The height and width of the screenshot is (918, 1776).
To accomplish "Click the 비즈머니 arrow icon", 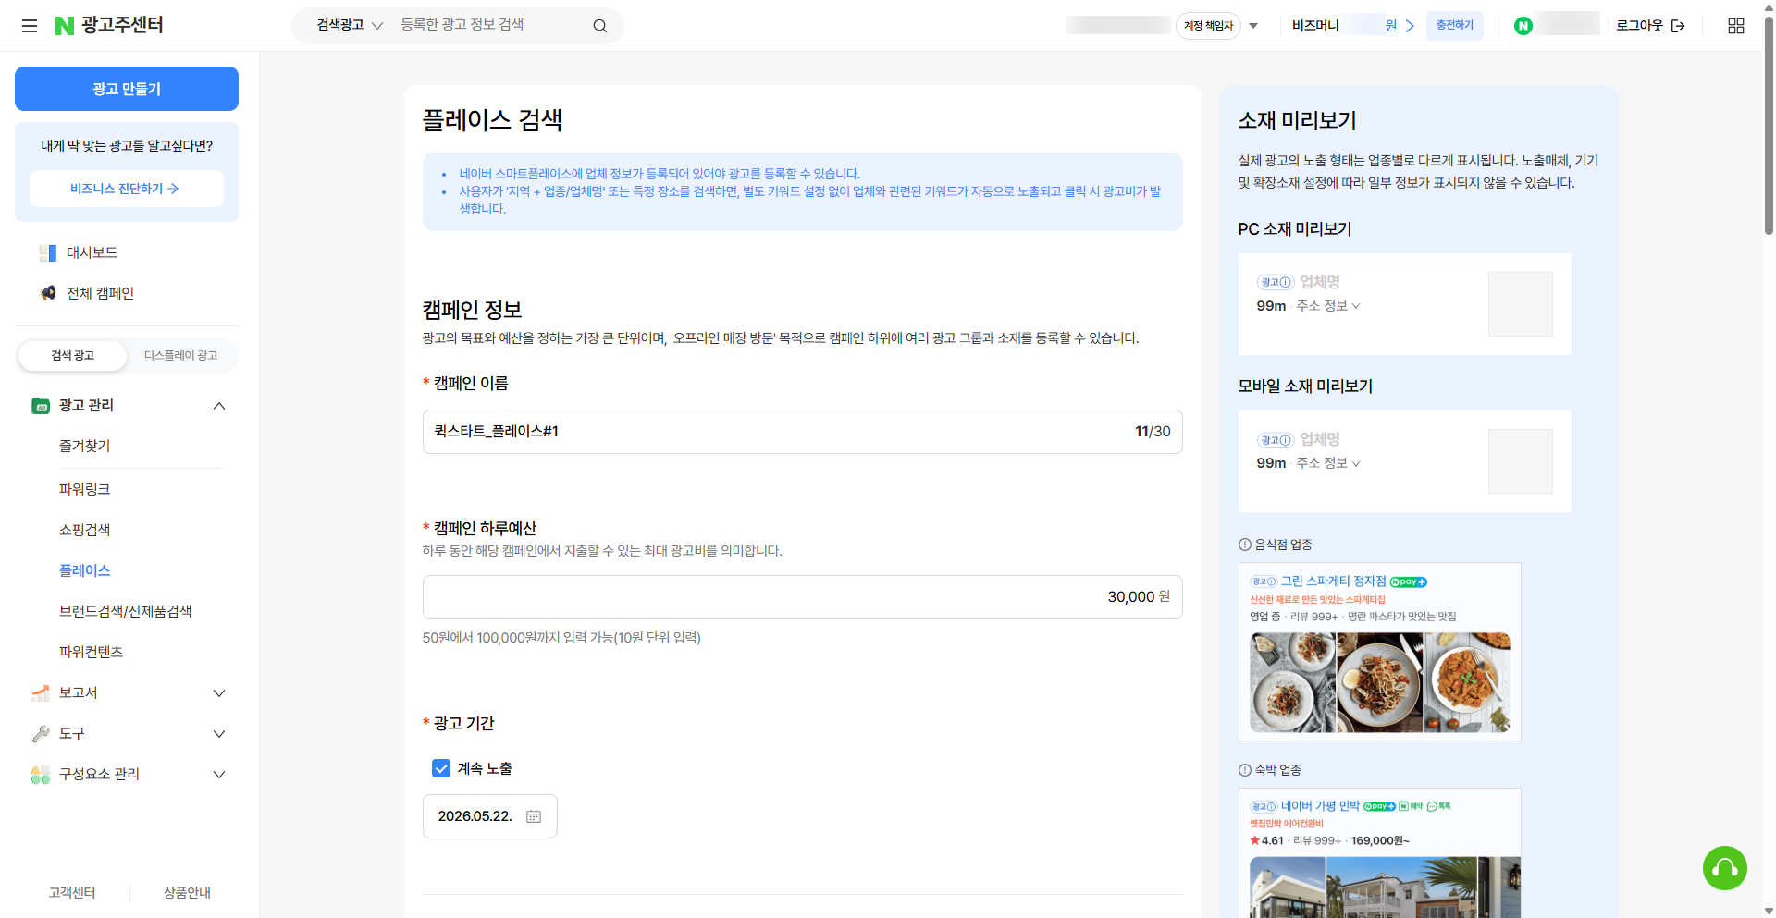I will point(1410,26).
